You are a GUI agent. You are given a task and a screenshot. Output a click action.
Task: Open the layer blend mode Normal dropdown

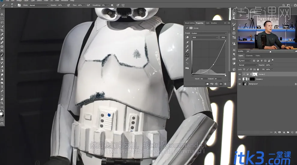coord(248,65)
